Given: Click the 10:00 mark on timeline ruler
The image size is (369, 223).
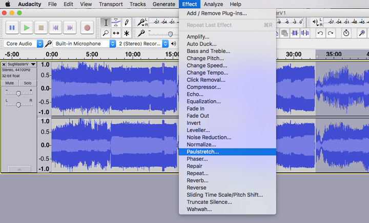Looking at the screenshot, I should coord(133,54).
